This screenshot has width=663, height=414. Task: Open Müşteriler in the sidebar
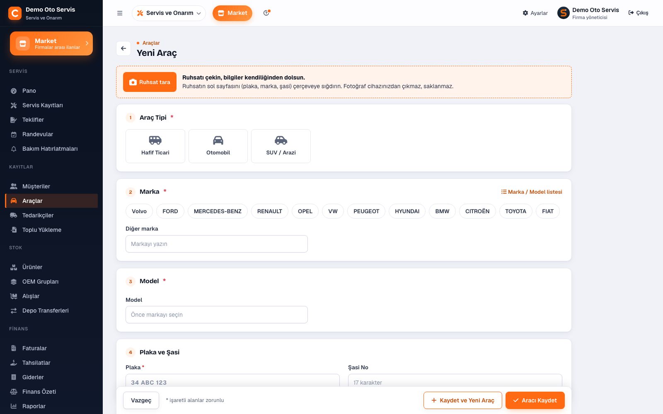pos(51,186)
